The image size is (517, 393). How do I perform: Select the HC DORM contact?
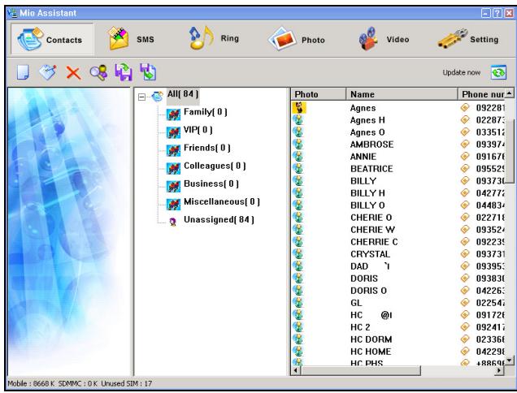tap(371, 339)
